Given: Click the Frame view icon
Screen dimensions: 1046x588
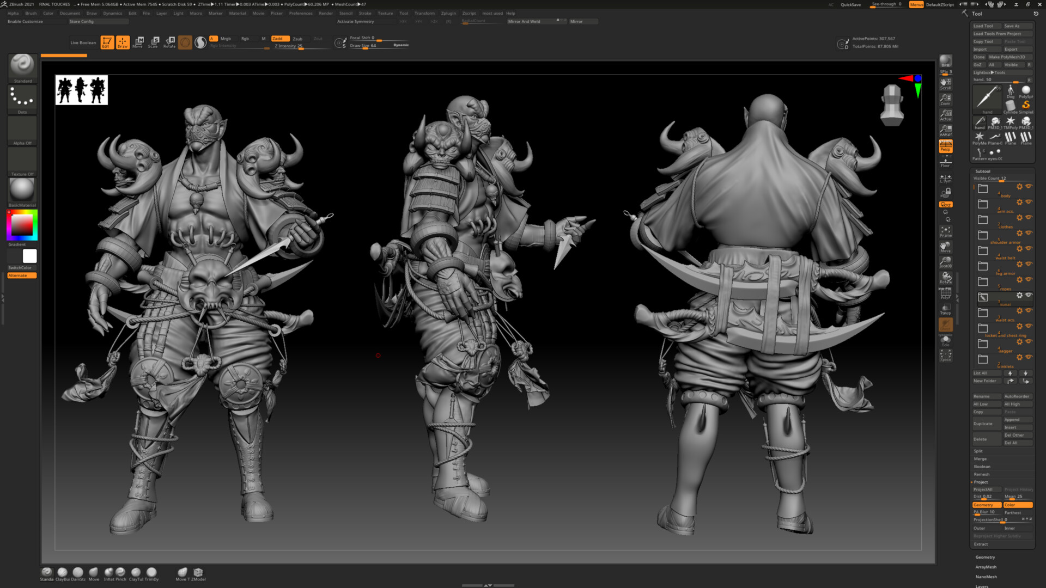Looking at the screenshot, I should pos(945,231).
